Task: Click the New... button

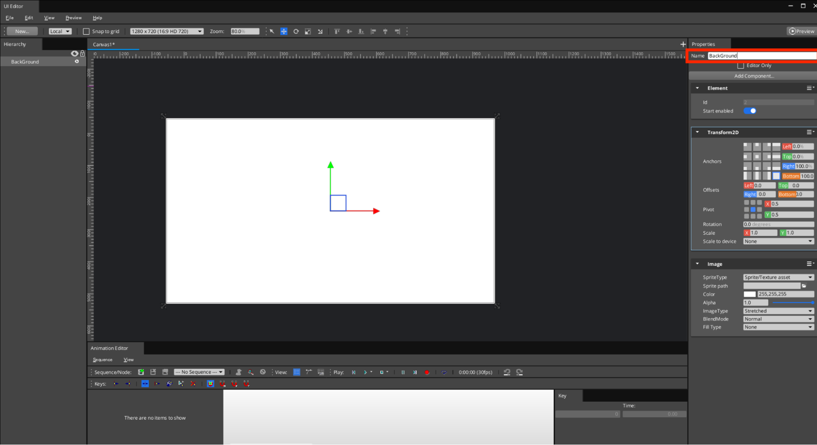Action: point(22,31)
